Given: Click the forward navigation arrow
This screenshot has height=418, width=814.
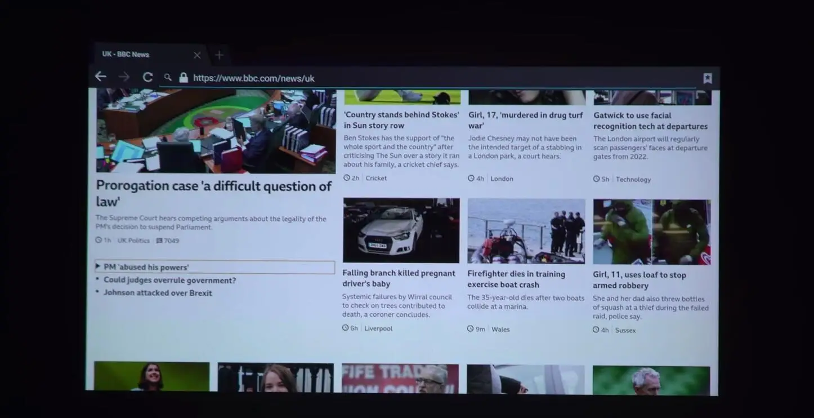Looking at the screenshot, I should click(124, 77).
